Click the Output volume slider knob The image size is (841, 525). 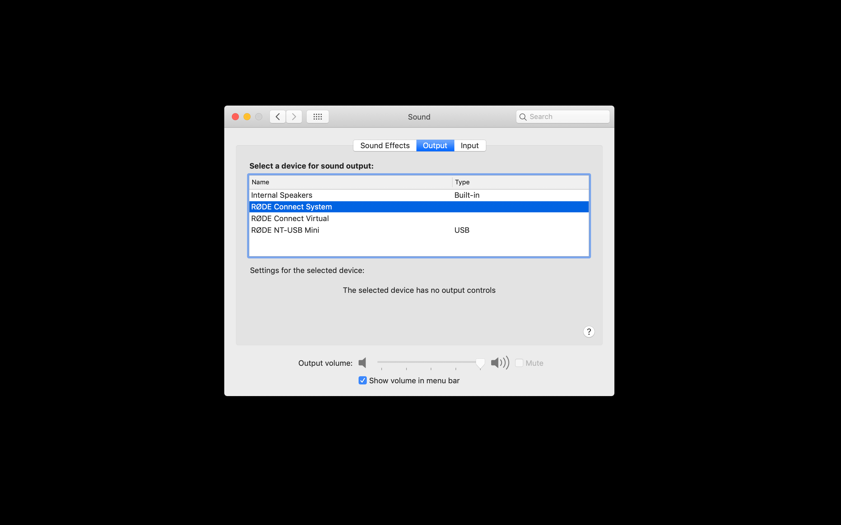pos(480,363)
